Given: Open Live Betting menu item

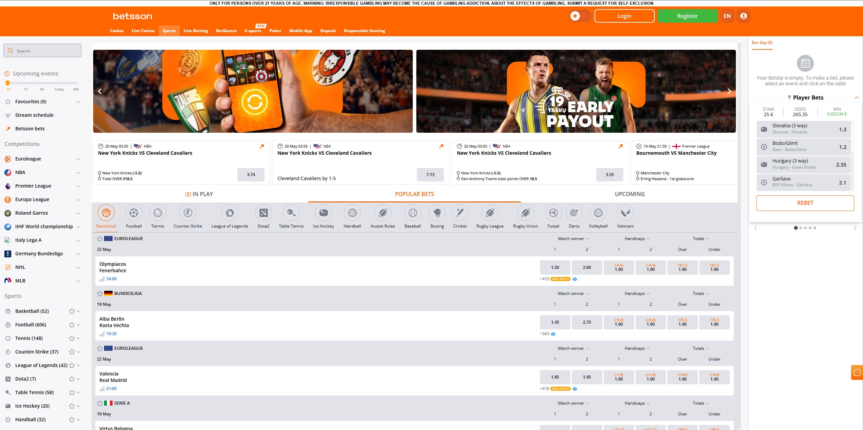Looking at the screenshot, I should tap(196, 31).
